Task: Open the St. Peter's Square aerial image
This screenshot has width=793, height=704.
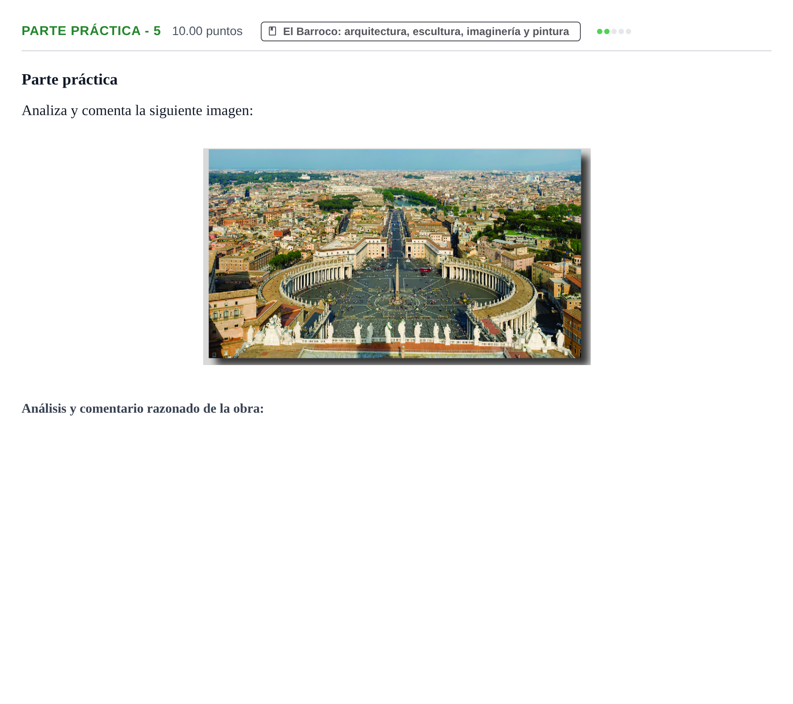Action: click(x=396, y=256)
